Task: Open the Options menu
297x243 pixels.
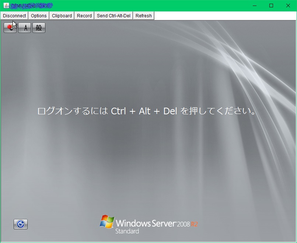Action: (x=39, y=16)
